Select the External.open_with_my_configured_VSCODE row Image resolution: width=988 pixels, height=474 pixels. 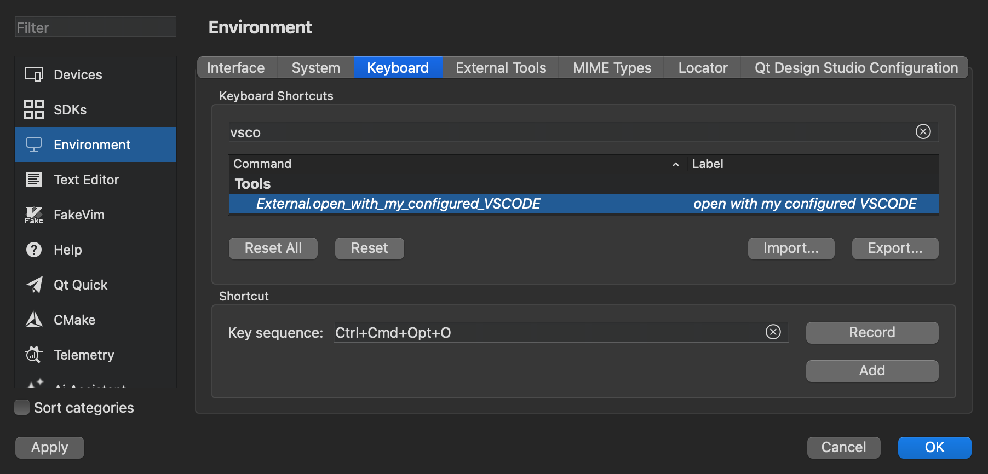[x=398, y=204]
